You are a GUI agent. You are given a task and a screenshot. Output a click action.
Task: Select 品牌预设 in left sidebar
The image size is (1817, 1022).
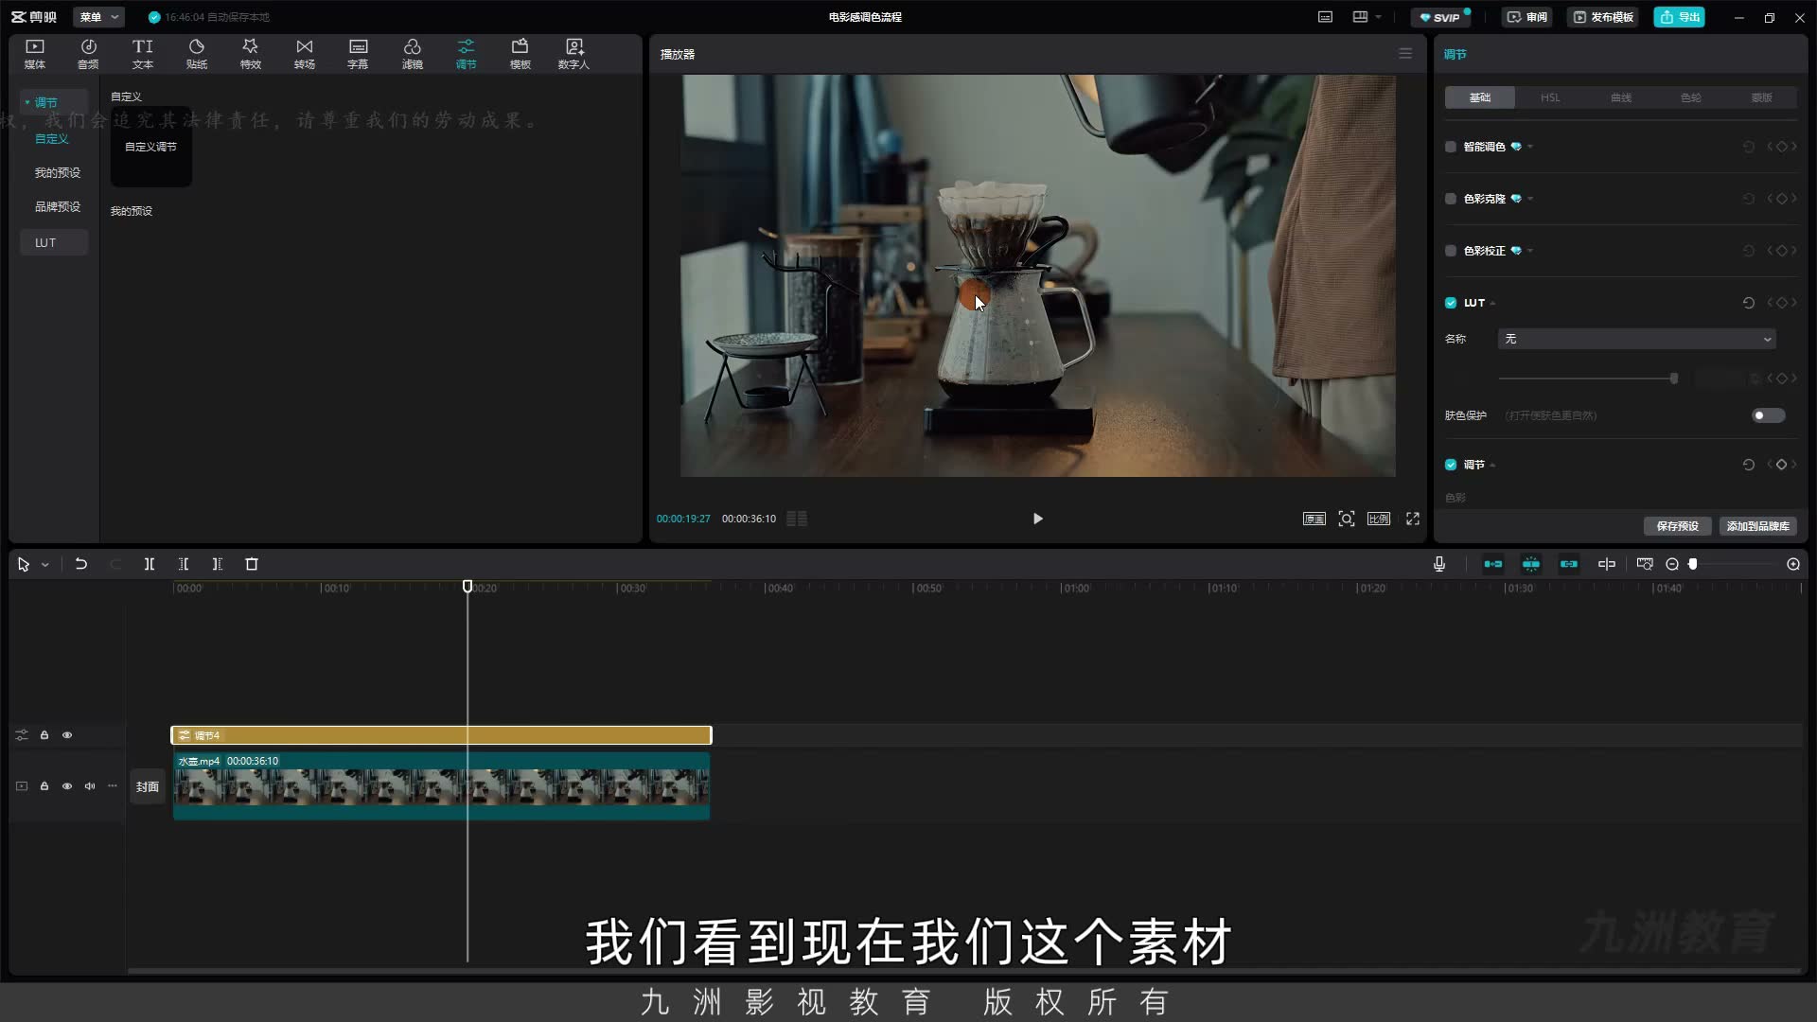(x=58, y=206)
